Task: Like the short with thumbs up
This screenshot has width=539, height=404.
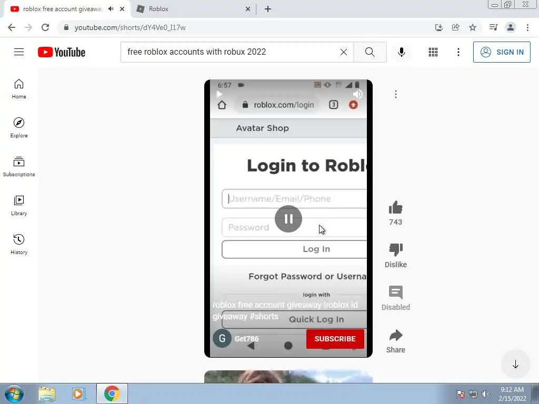Action: tap(396, 207)
